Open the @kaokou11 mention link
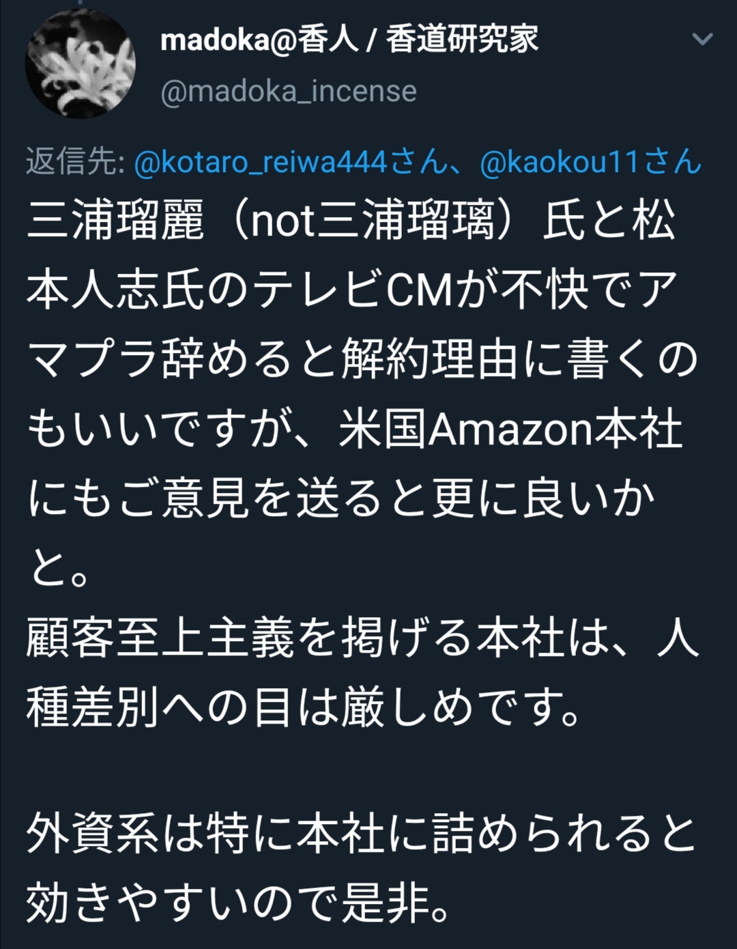 coord(559,162)
